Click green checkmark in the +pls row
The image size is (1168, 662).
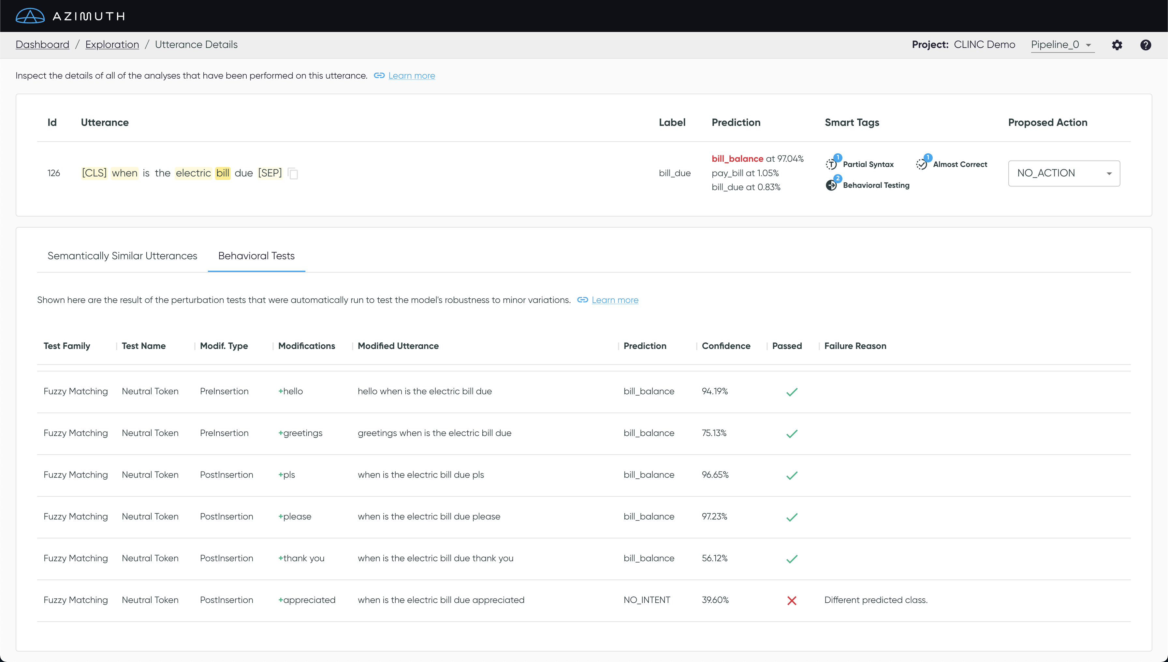click(792, 475)
